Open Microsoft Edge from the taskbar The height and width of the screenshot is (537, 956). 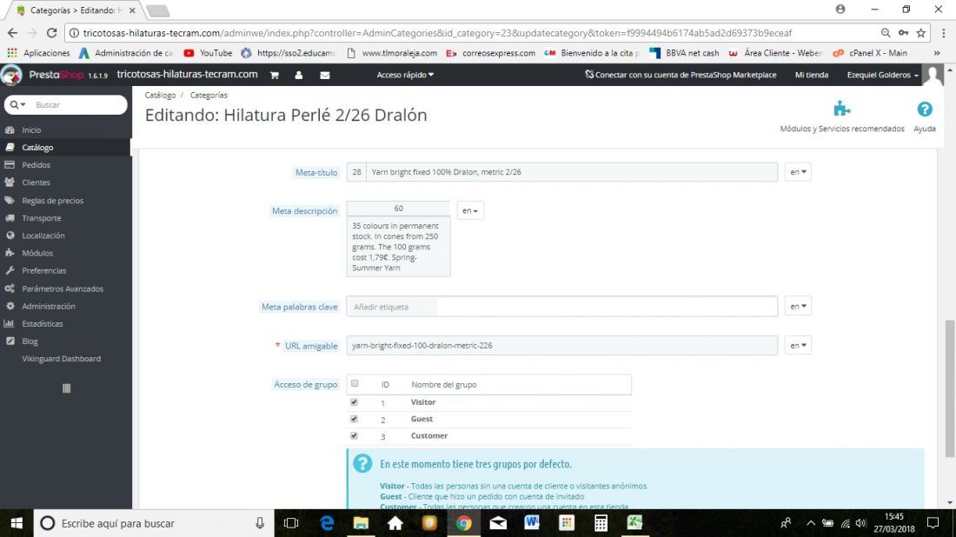click(x=328, y=523)
